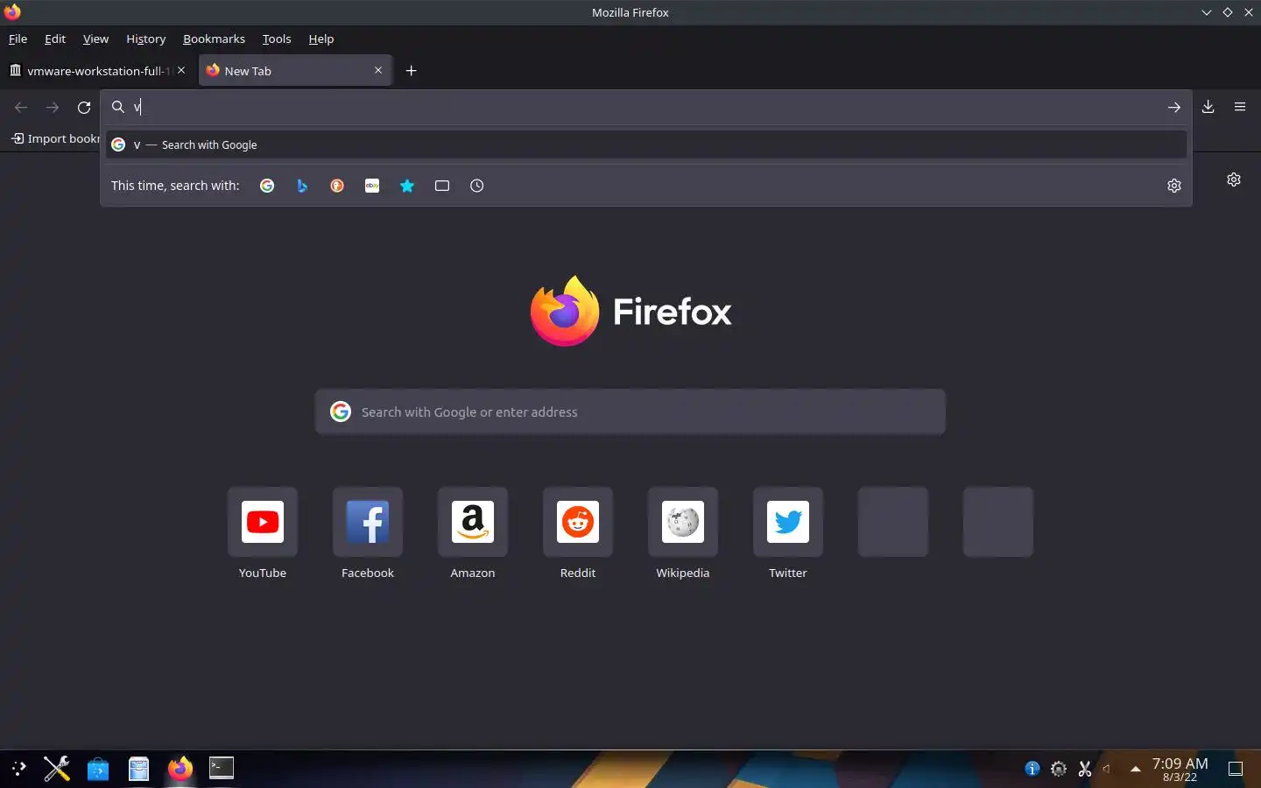Screen dimensions: 1261x788
Task: Click the tray settings gear icon
Action: pyautogui.click(x=1059, y=769)
